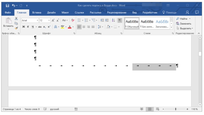Click the zoom slider in status bar

176,109
